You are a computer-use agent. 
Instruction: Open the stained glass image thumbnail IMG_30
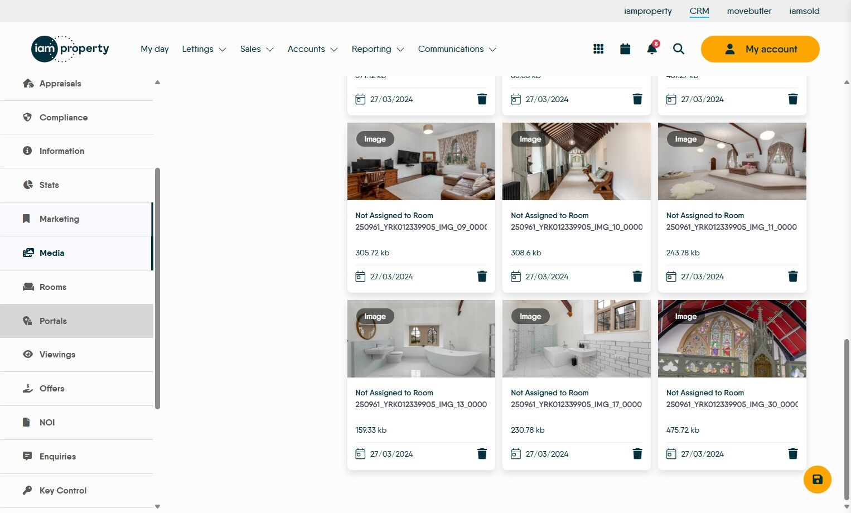(732, 338)
